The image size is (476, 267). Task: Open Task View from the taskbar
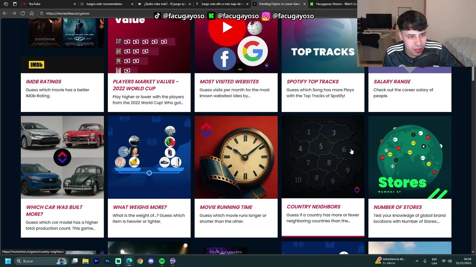click(x=75, y=261)
